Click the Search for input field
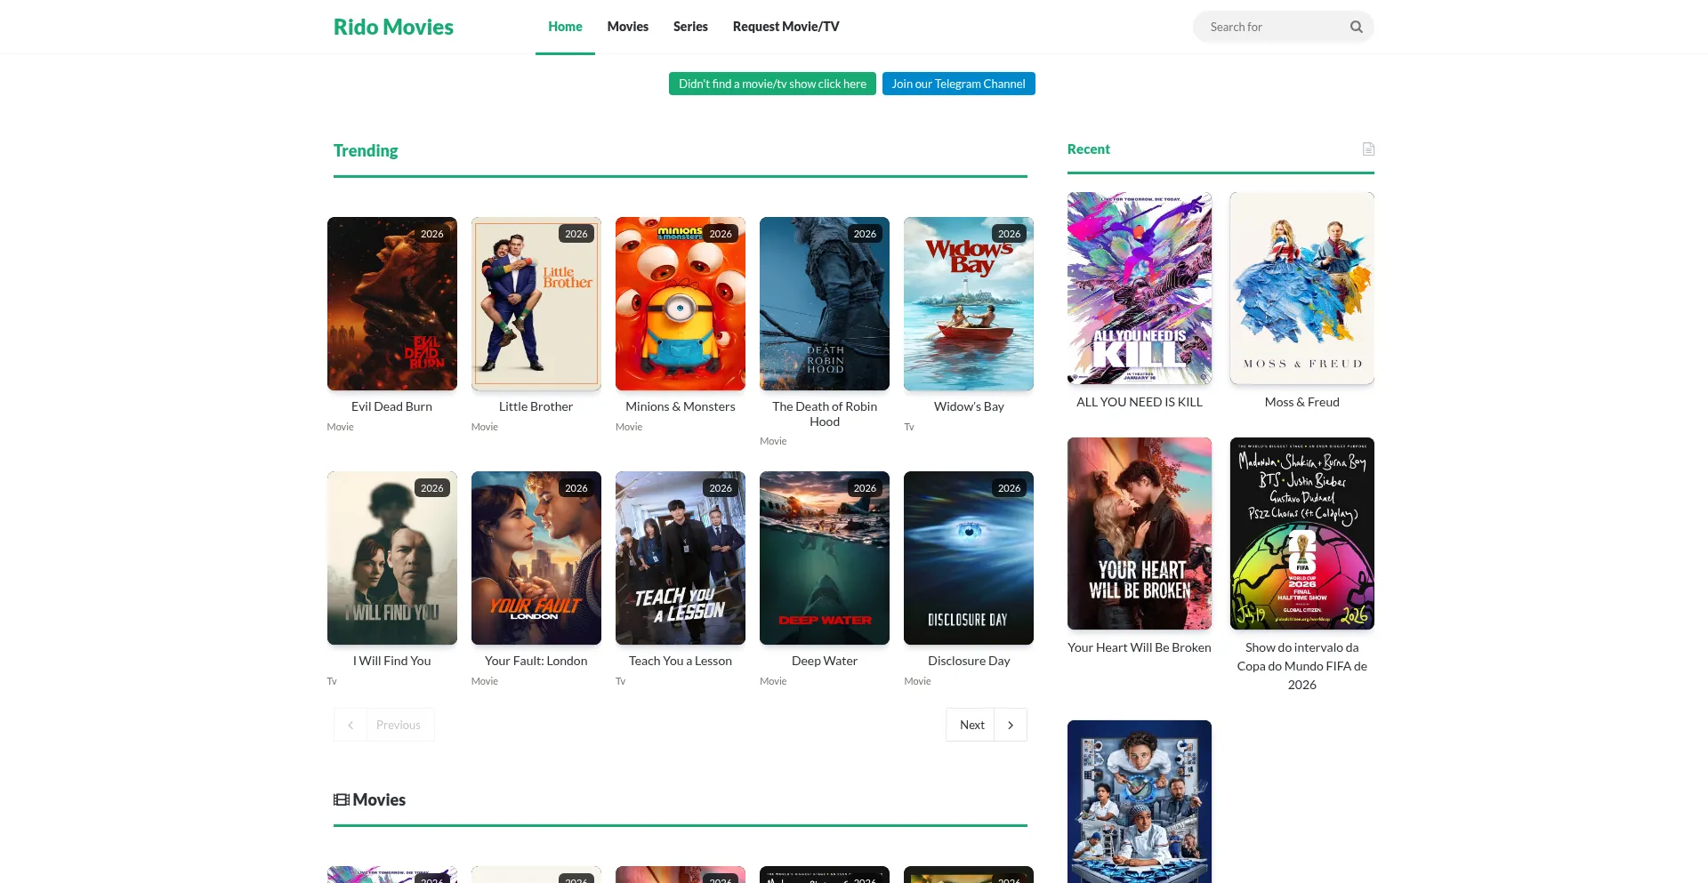1708x883 pixels. [1274, 27]
